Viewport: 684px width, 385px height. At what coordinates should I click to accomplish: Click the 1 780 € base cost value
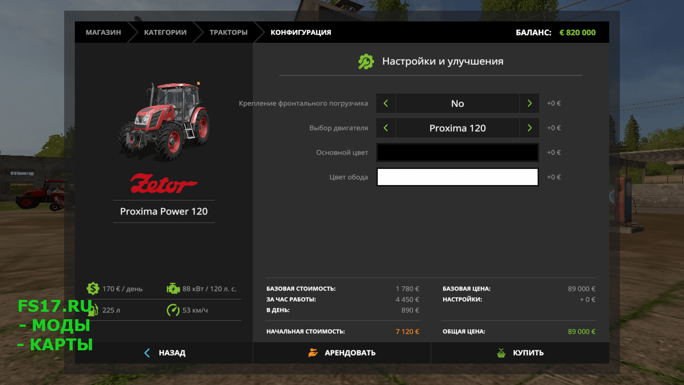(407, 289)
